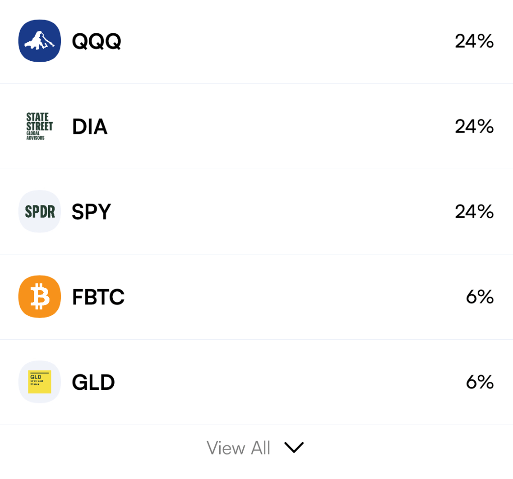Click the QQQ Invesco mountain logo icon
The height and width of the screenshot is (479, 513).
40,41
